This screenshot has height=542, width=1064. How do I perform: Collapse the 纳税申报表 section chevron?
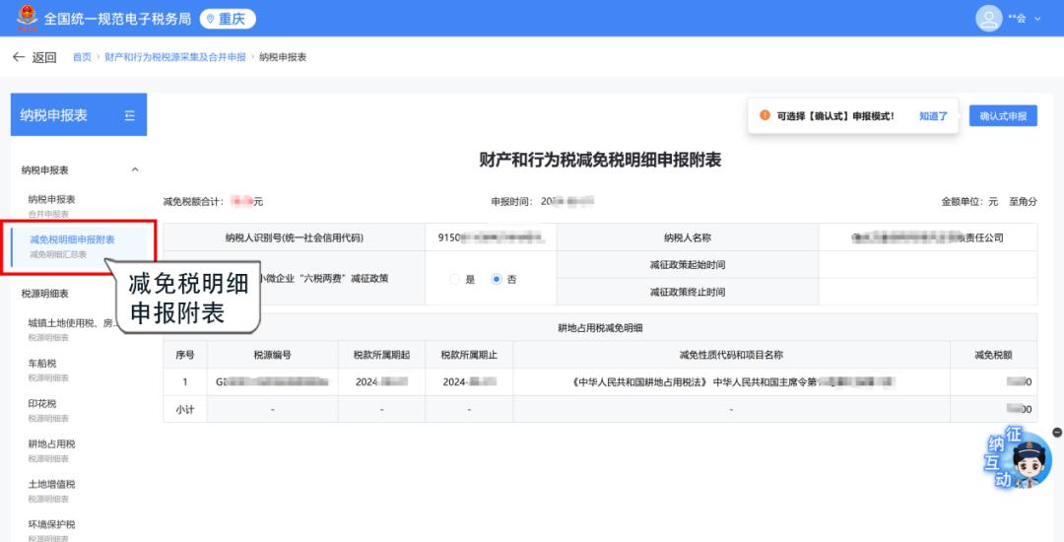135,169
